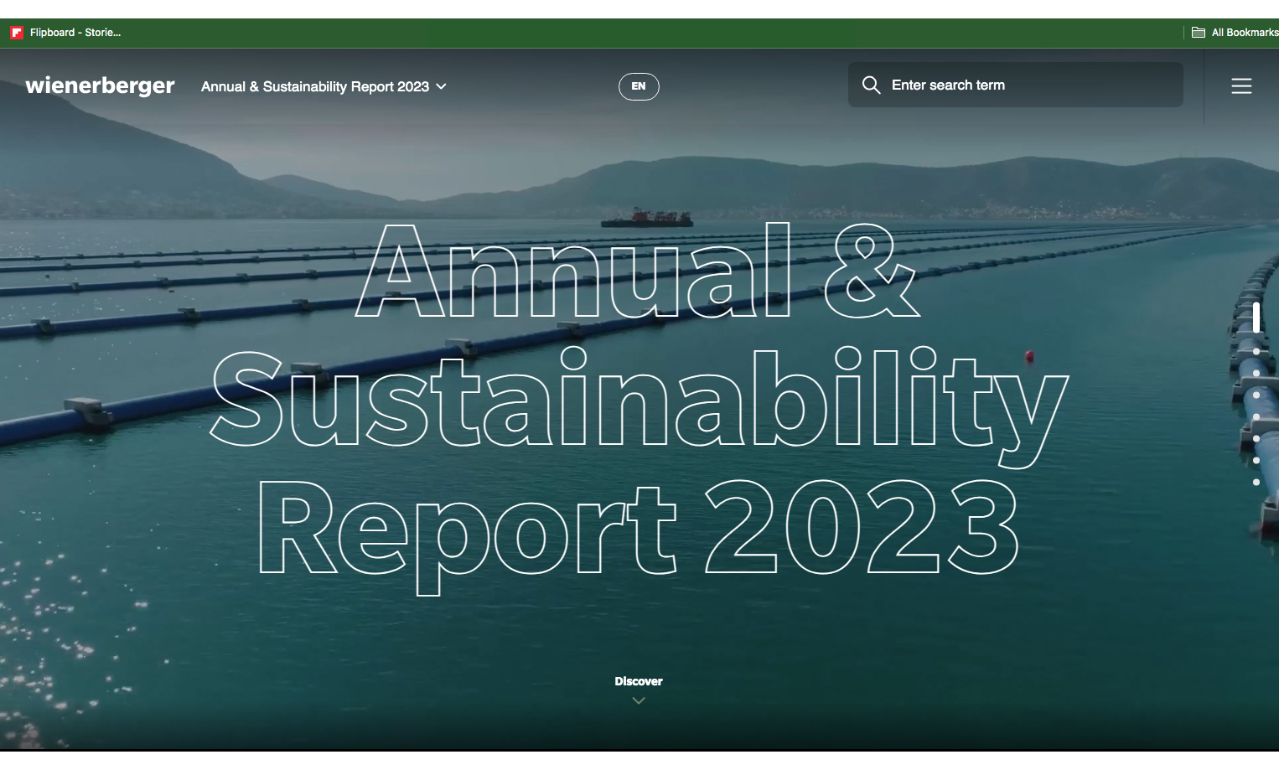Click the Discover link
1279x770 pixels.
pyautogui.click(x=639, y=681)
